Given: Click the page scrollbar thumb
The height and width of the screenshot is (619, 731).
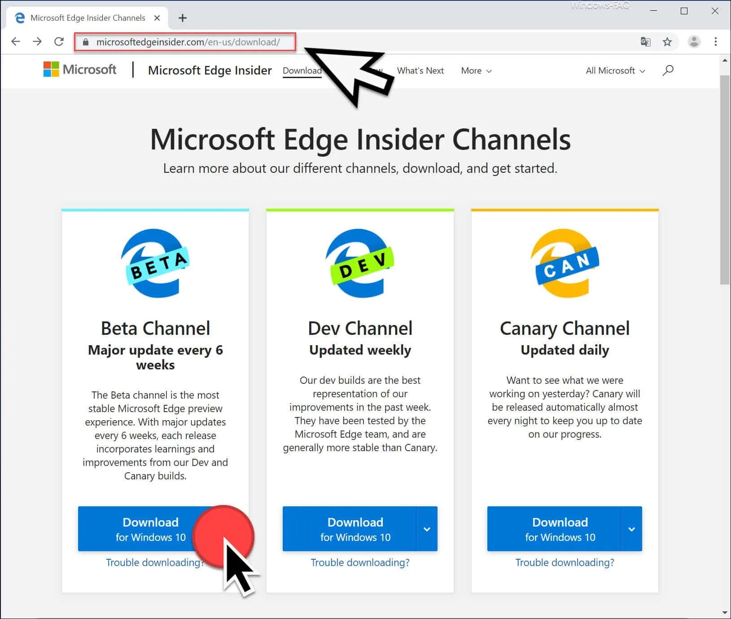Looking at the screenshot, I should click(x=725, y=180).
